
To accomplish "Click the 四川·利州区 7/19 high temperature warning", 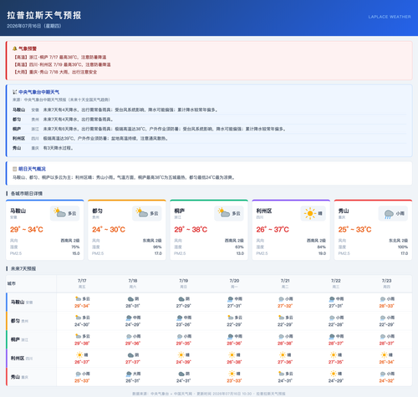I will click(x=62, y=64).
